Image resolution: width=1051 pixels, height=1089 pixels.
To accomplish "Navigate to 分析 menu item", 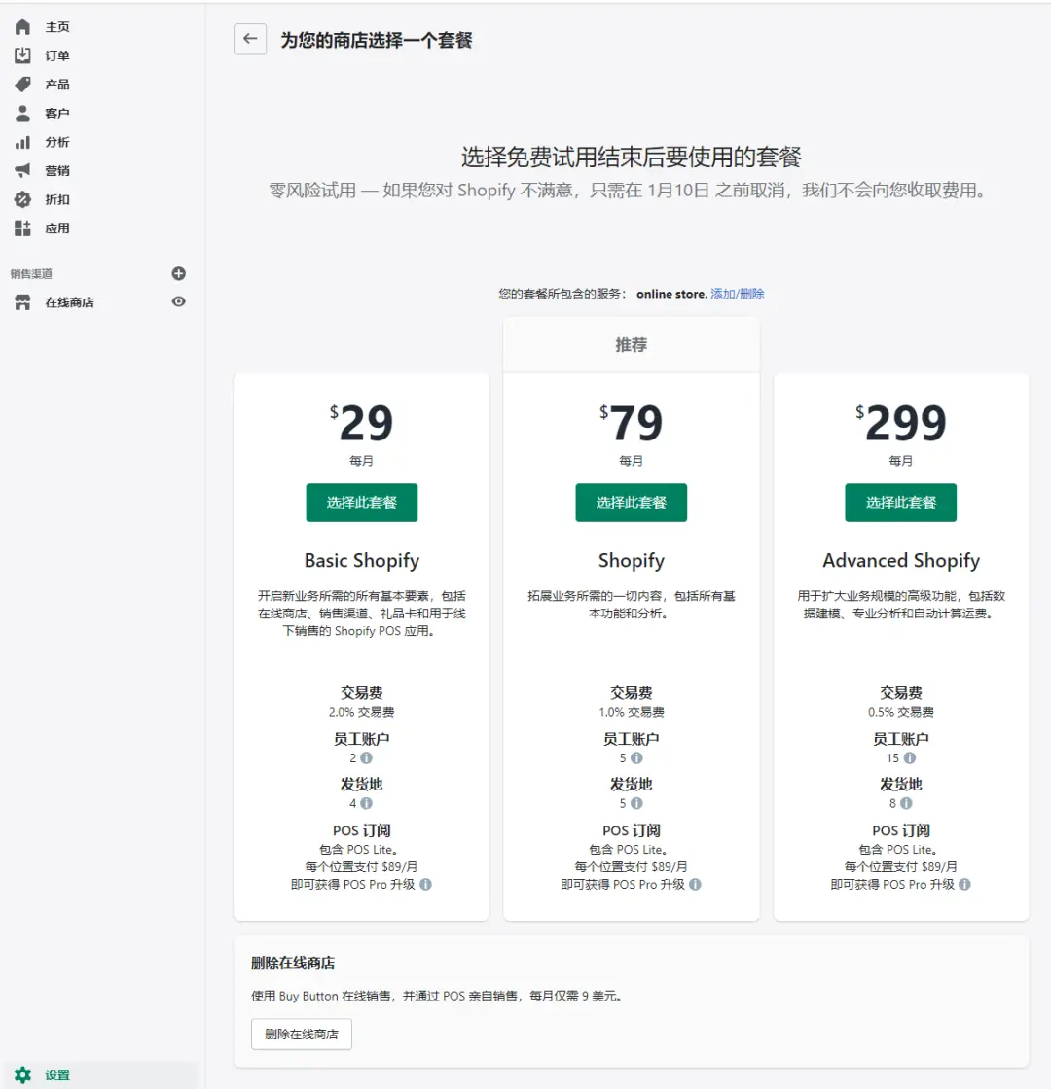I will 57,142.
